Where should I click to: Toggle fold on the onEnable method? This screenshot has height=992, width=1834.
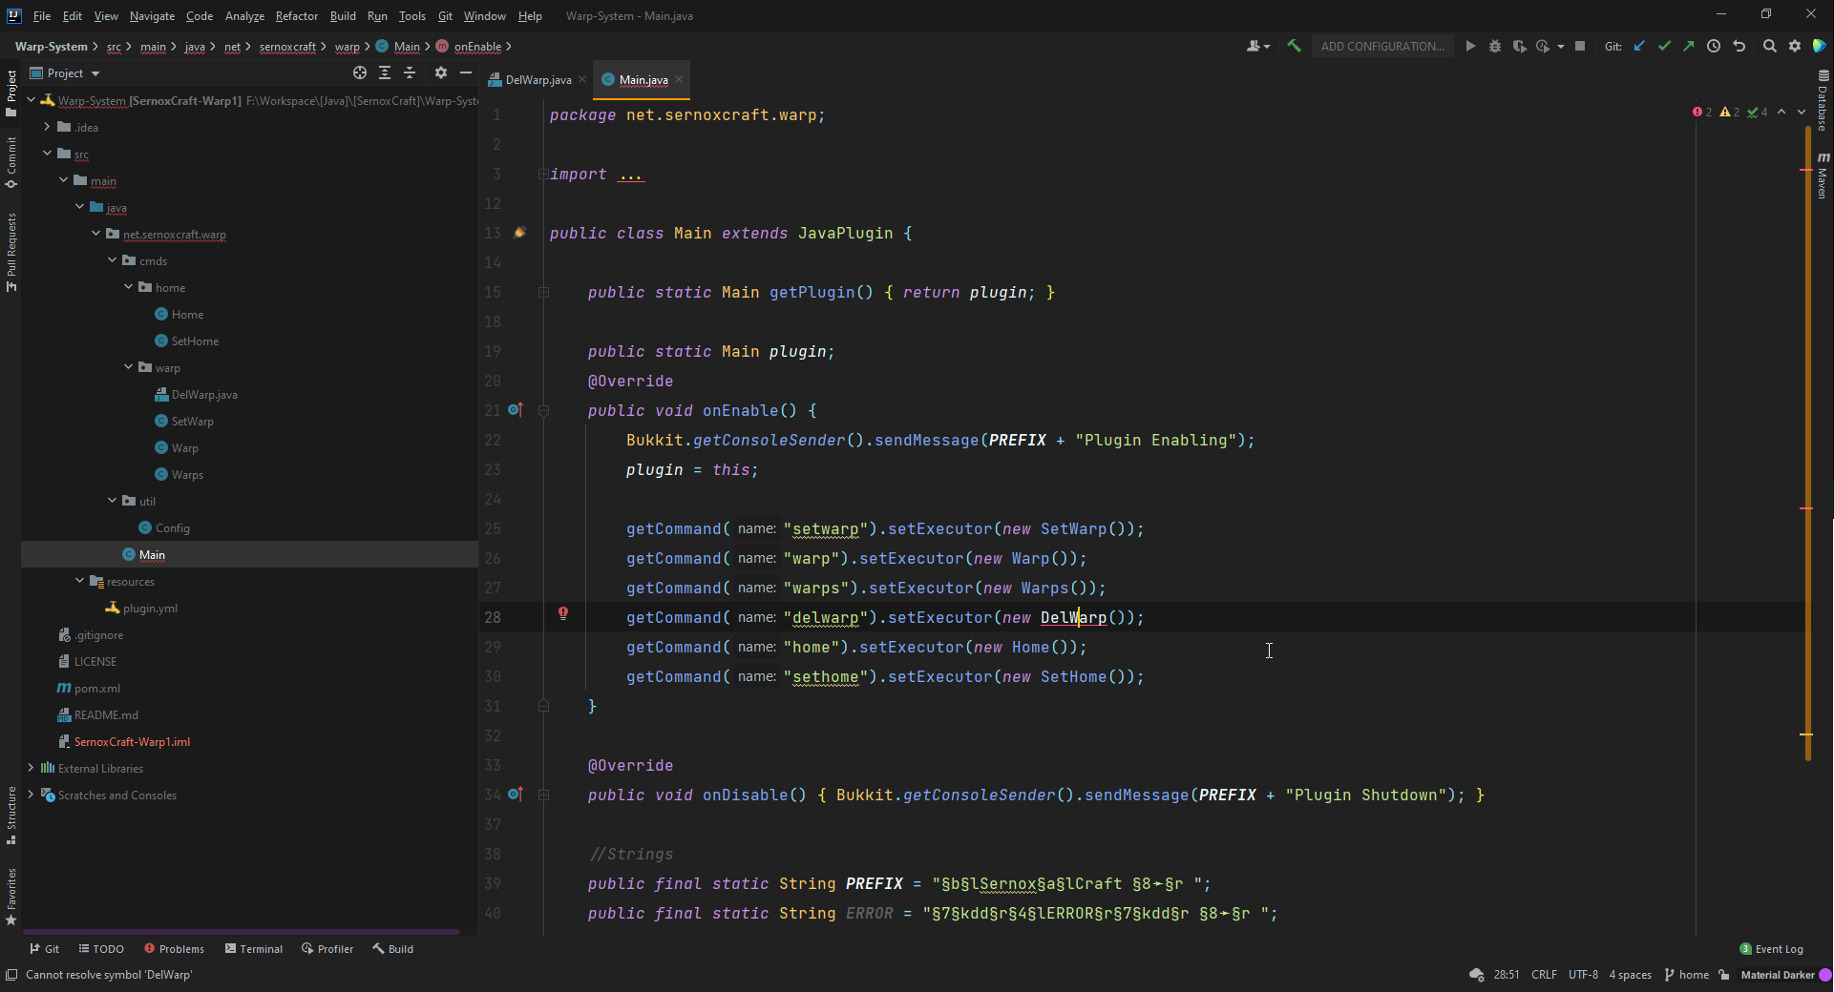pyautogui.click(x=543, y=410)
